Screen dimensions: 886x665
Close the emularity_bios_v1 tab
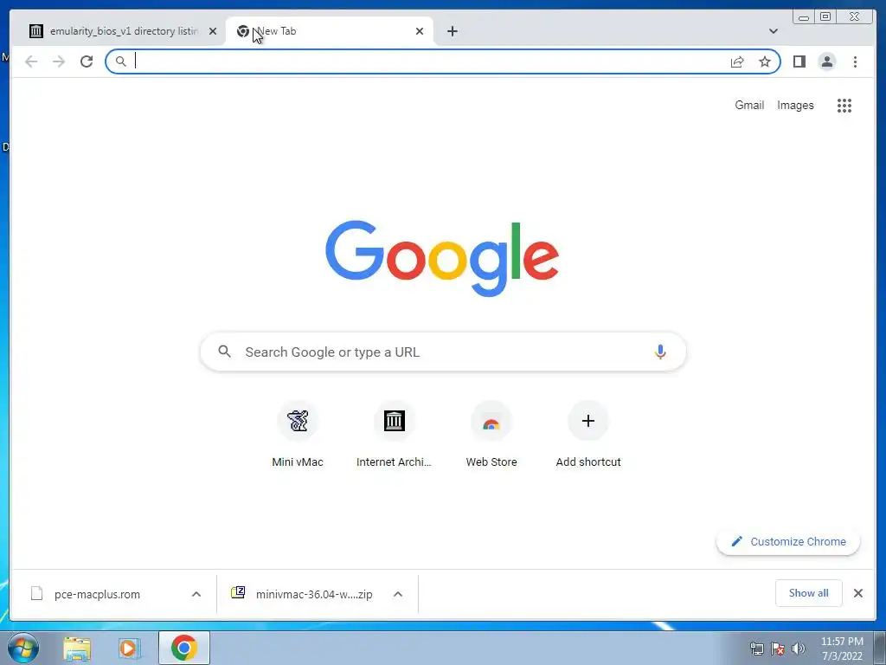(213, 31)
